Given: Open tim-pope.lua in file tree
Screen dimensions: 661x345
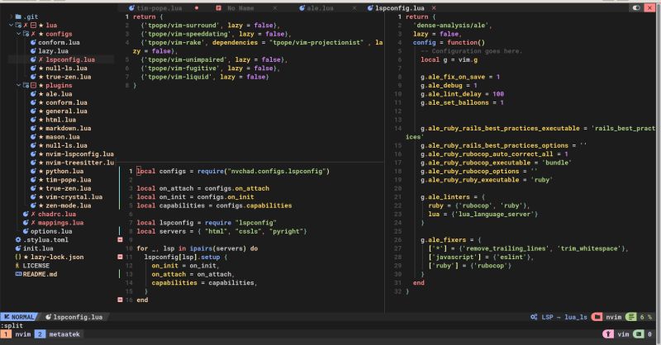Looking at the screenshot, I should point(69,180).
